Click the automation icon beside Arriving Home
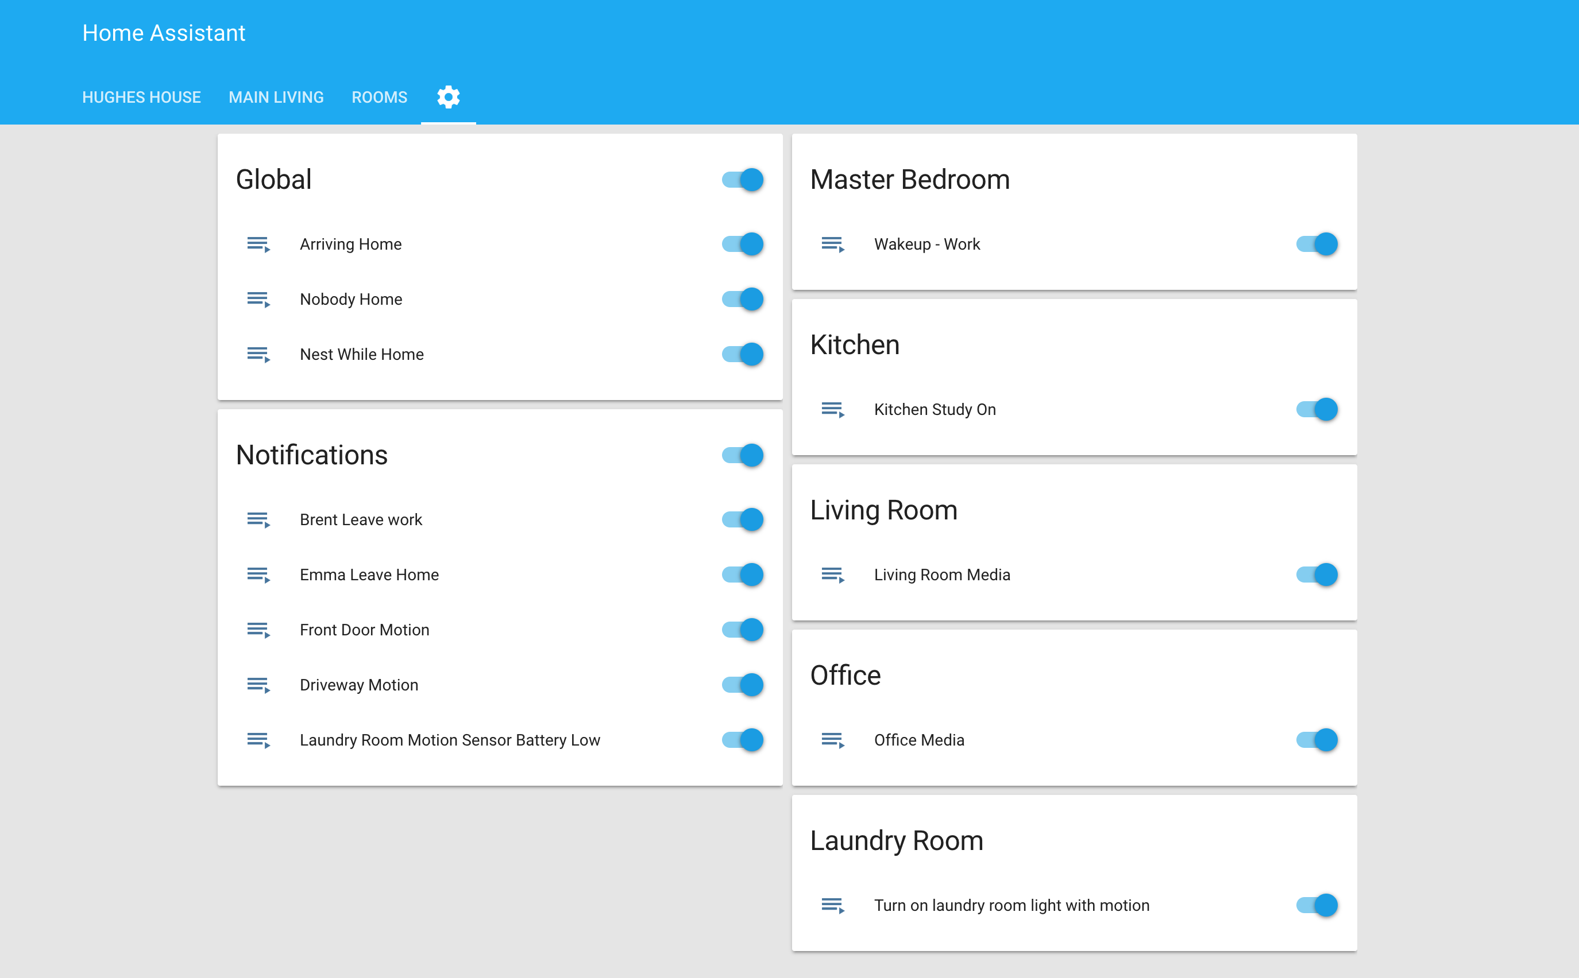This screenshot has height=978, width=1579. (x=258, y=244)
